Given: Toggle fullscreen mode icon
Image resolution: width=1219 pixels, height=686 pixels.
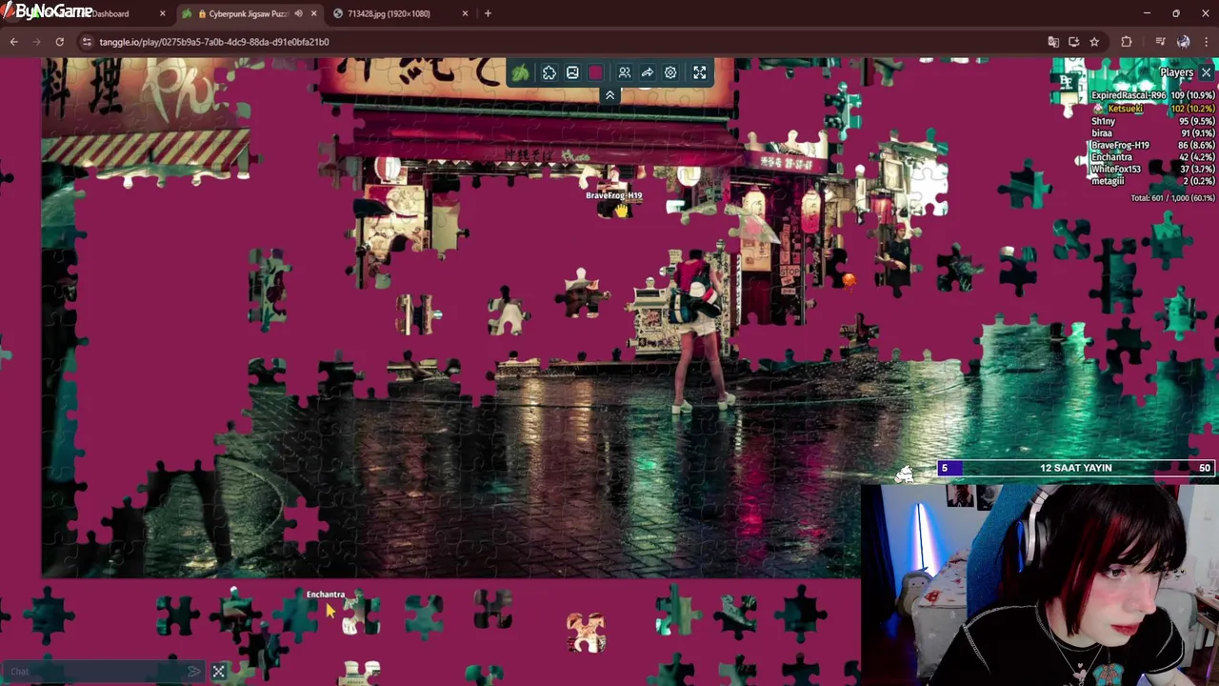Looking at the screenshot, I should [700, 72].
